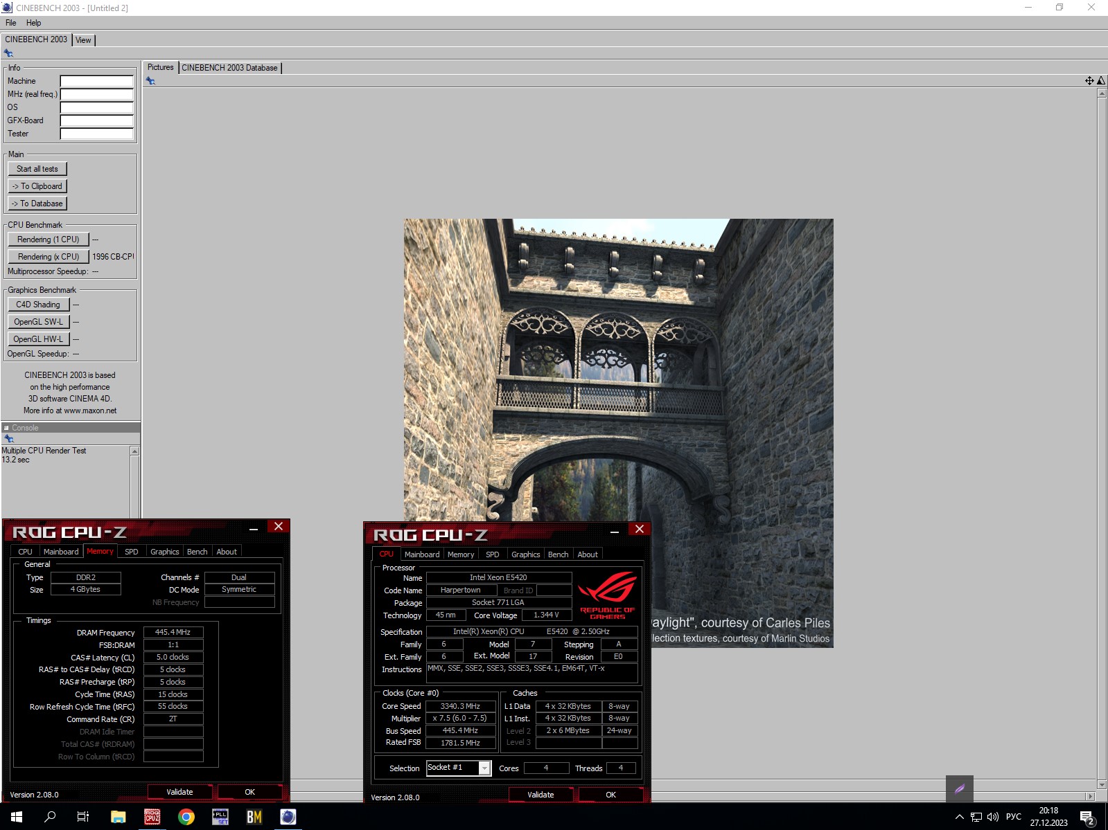The image size is (1108, 830).
Task: Select the CINEBENCH 2003 tab
Action: click(36, 39)
